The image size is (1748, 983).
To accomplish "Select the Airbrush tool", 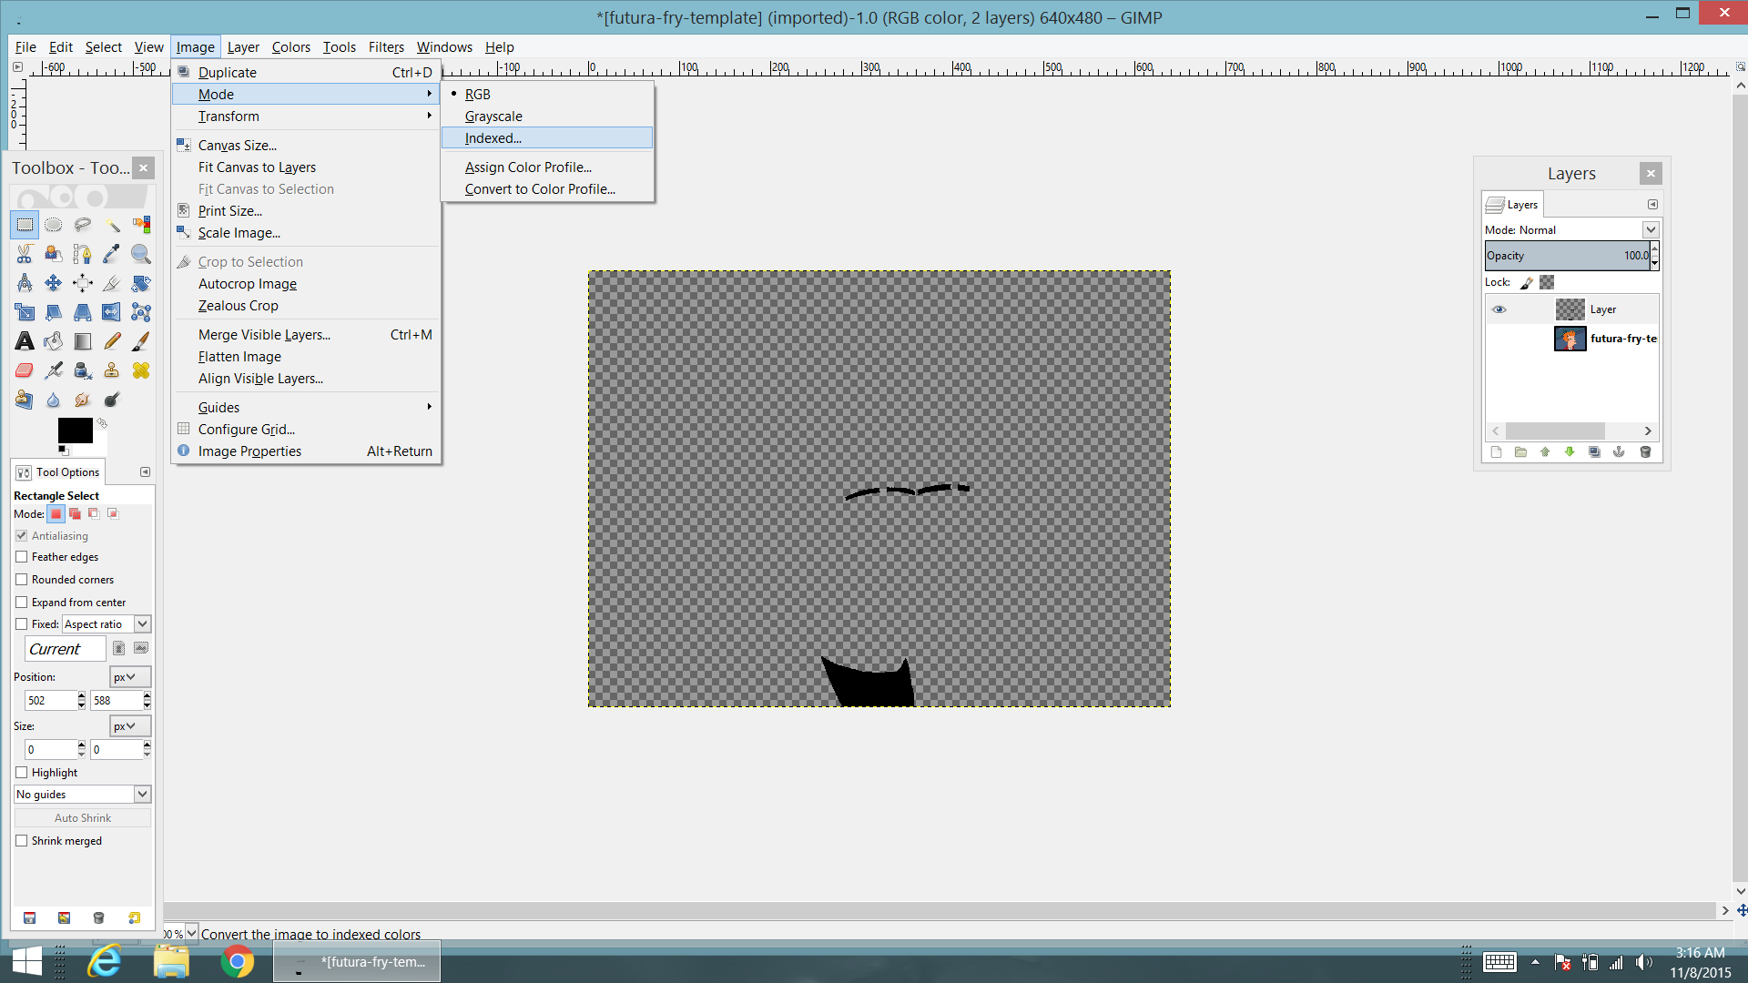I will pos(54,370).
